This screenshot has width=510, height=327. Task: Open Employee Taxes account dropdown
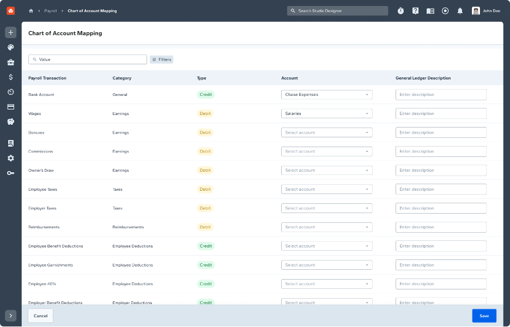(x=326, y=189)
